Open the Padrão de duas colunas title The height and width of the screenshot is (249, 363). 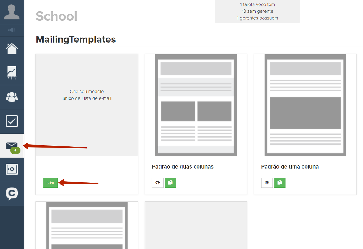[x=182, y=167]
